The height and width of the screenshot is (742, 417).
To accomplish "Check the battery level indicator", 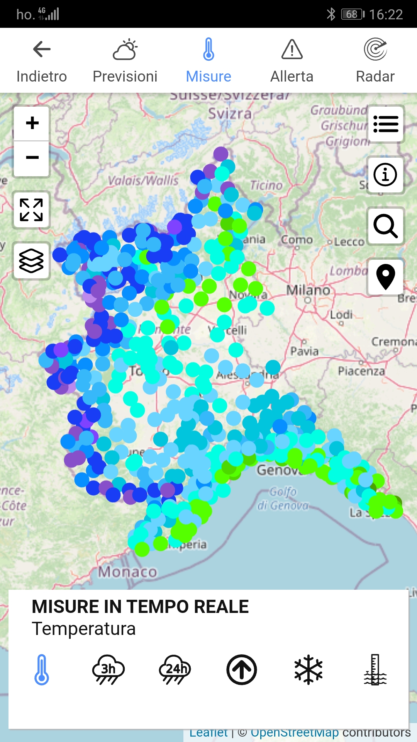I will 353,14.
